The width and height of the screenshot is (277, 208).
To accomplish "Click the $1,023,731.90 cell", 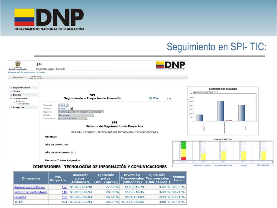I will coord(81,187).
